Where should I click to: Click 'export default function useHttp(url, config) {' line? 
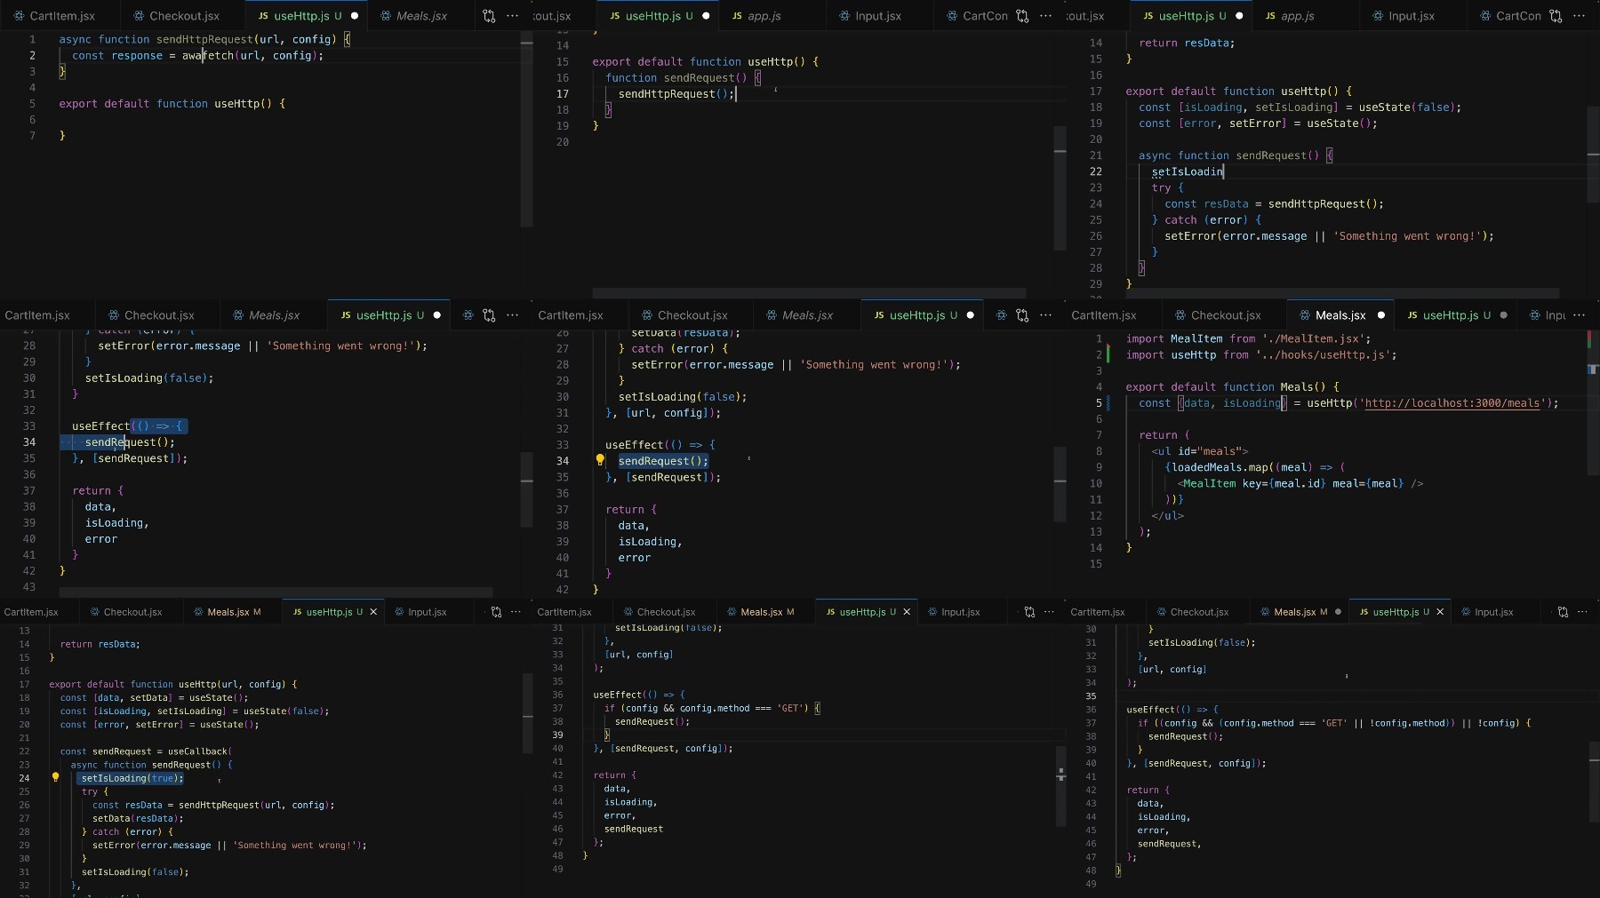tap(173, 684)
